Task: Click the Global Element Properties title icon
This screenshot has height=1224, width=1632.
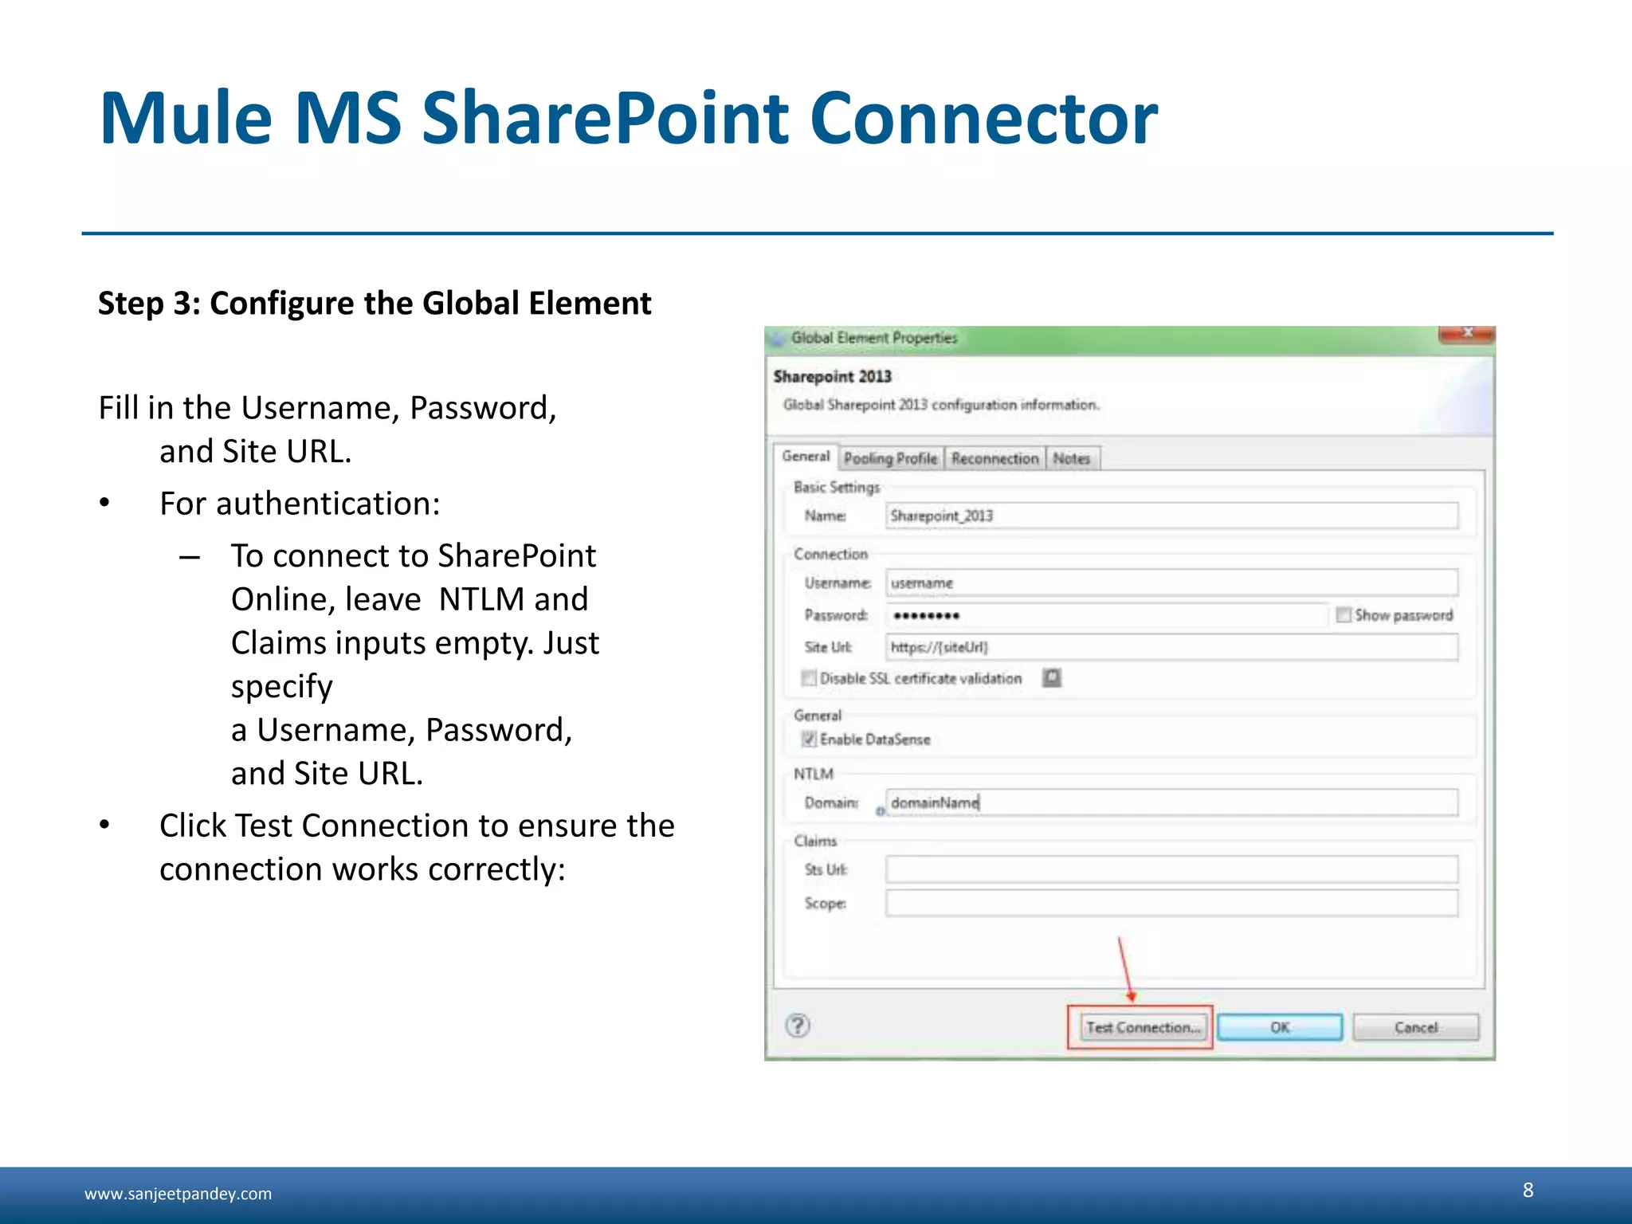Action: tap(779, 338)
